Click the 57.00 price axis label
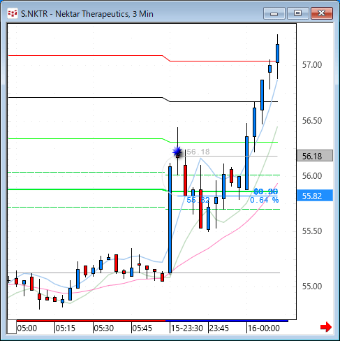 (312, 65)
